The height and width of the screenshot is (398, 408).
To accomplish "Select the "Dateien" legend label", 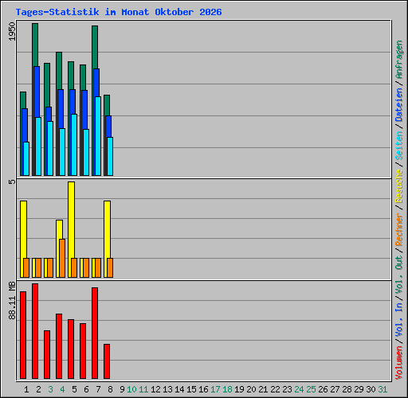I will 398,105.
